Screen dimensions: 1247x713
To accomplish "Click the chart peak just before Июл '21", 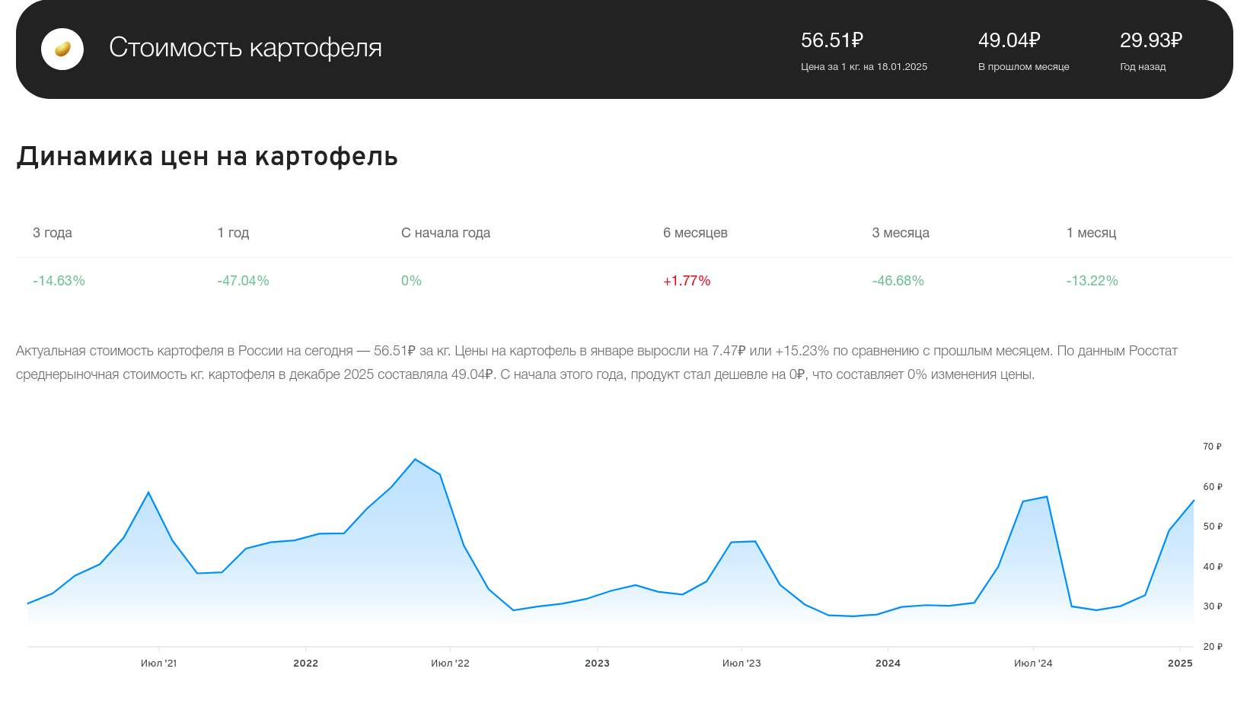I will [x=148, y=492].
